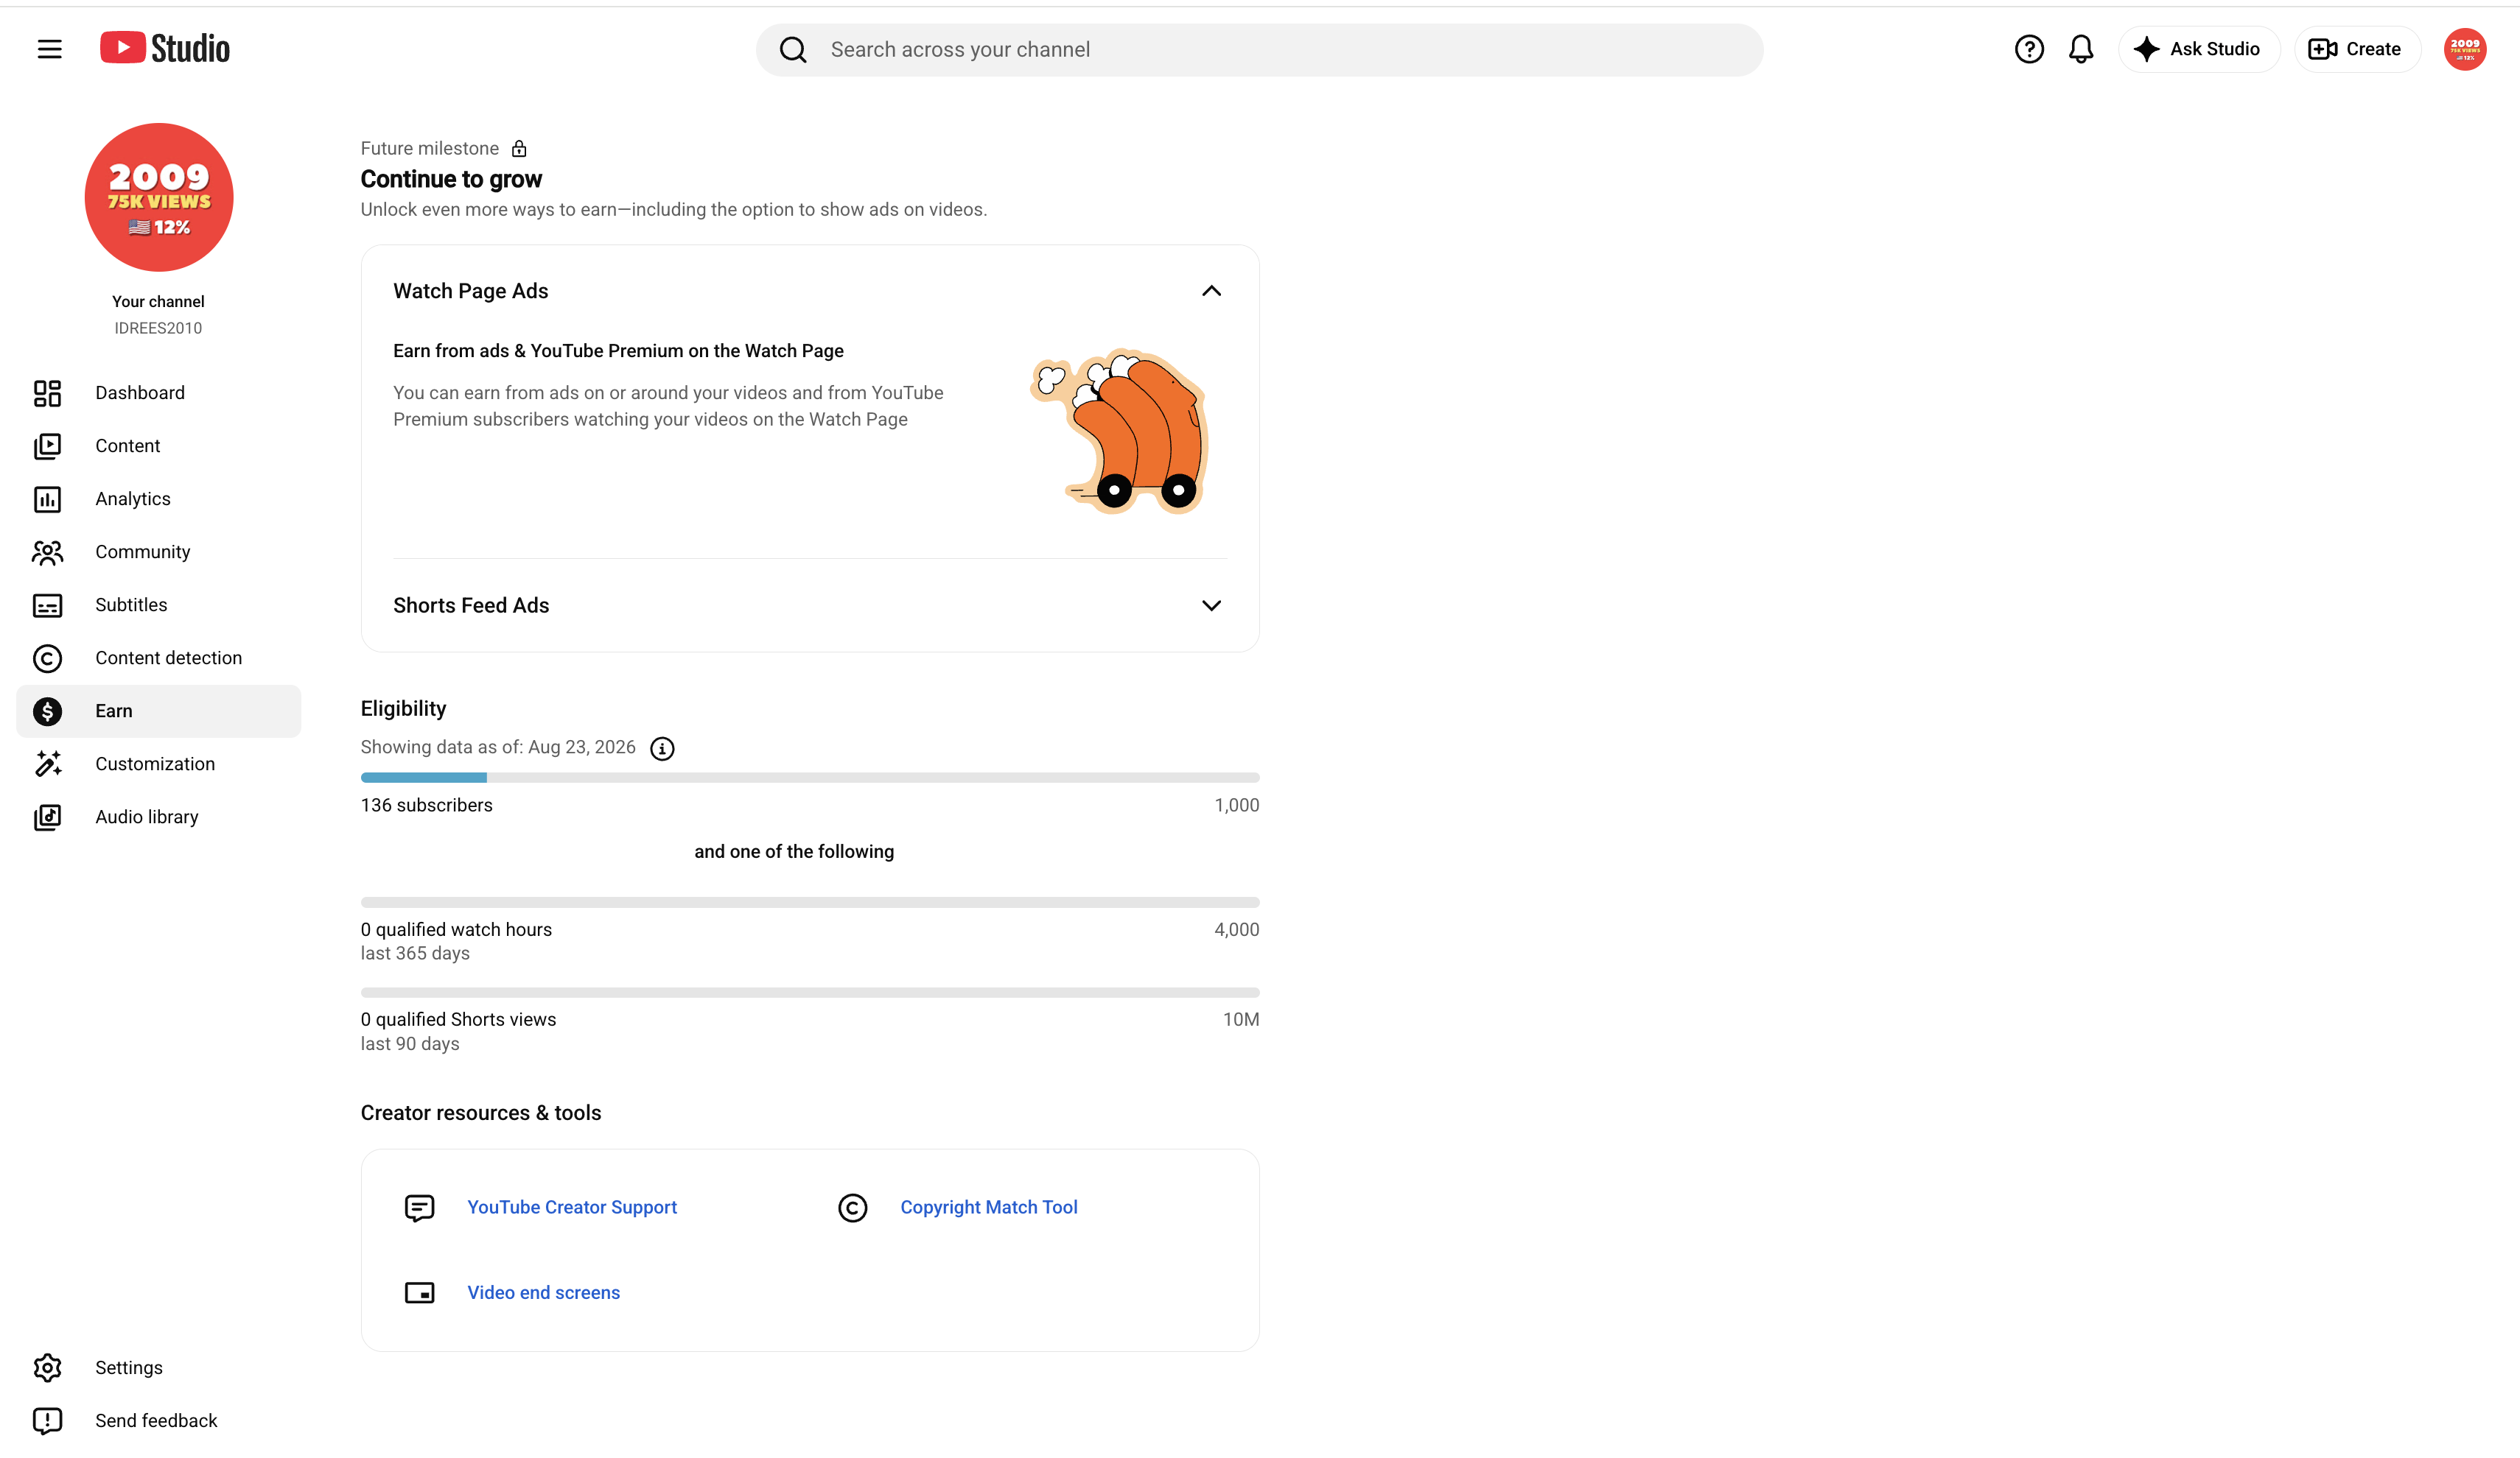Click the Audio library sidebar icon
The height and width of the screenshot is (1458, 2520).
(47, 817)
